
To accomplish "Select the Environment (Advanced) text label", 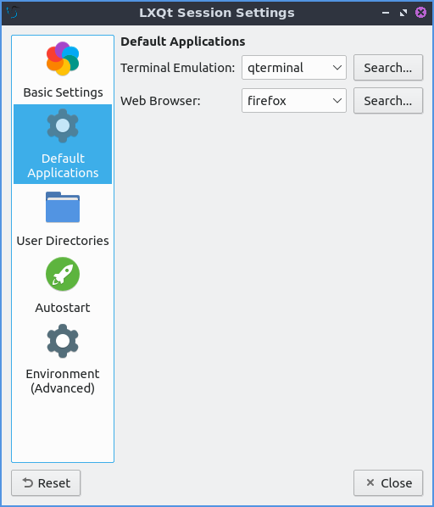I will [63, 381].
